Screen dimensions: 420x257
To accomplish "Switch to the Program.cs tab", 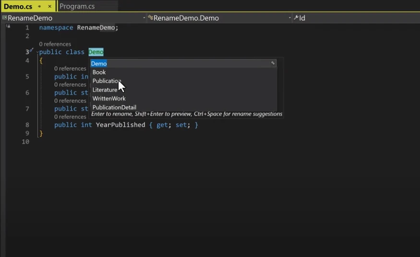I will click(x=77, y=6).
